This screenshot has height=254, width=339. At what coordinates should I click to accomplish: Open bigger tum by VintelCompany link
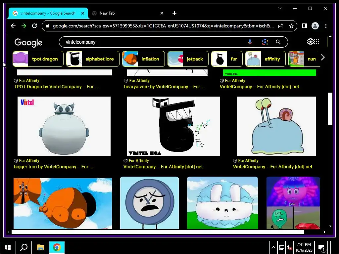pyautogui.click(x=53, y=167)
